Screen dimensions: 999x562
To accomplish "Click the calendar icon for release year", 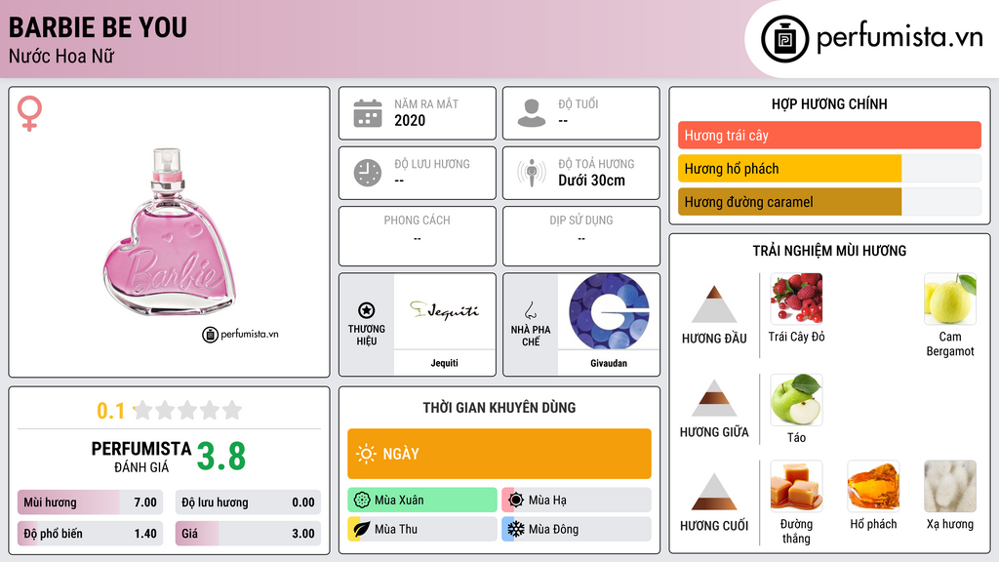I will (x=368, y=113).
